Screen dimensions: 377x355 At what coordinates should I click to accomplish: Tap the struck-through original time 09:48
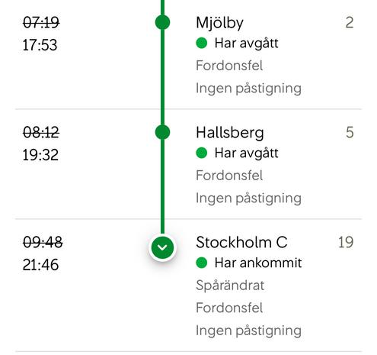pos(43,242)
